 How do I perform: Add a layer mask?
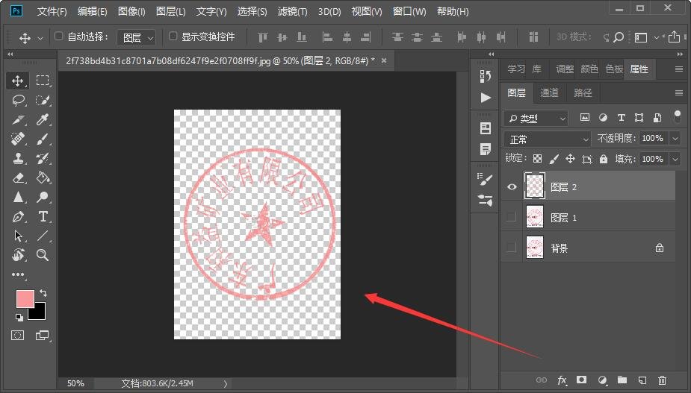[582, 380]
